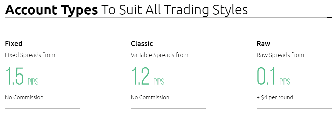Select the Fixed account title
The image size is (335, 115).
14,44
